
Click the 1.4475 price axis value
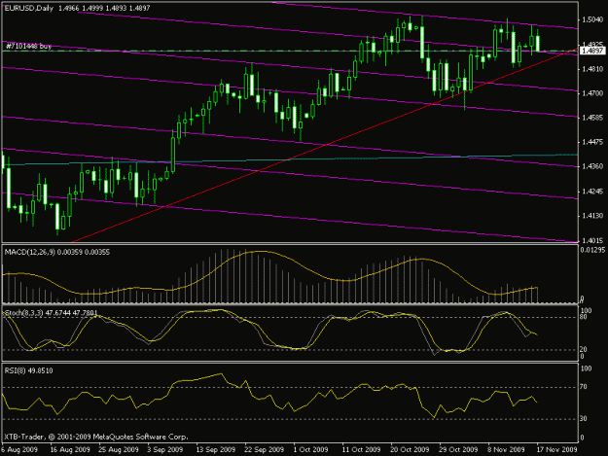tap(592, 142)
